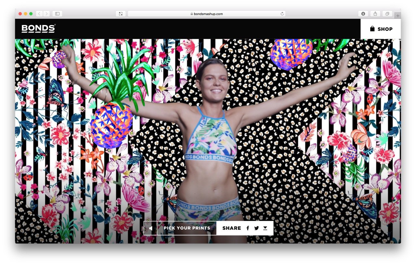Share on Twitter via the bird icon

click(256, 228)
